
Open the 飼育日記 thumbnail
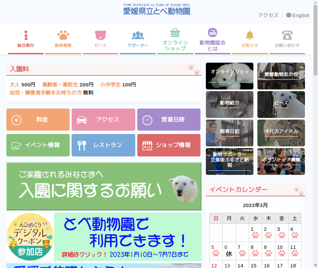coord(230,133)
